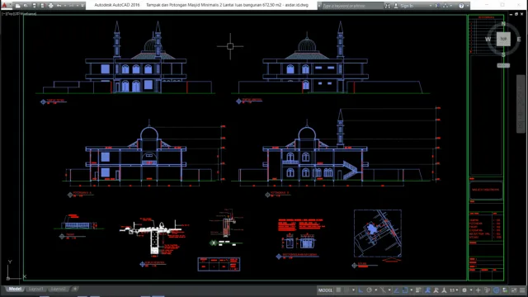The height and width of the screenshot is (297, 528).
Task: Save the drawing with Save icon
Action: [x=35, y=6]
